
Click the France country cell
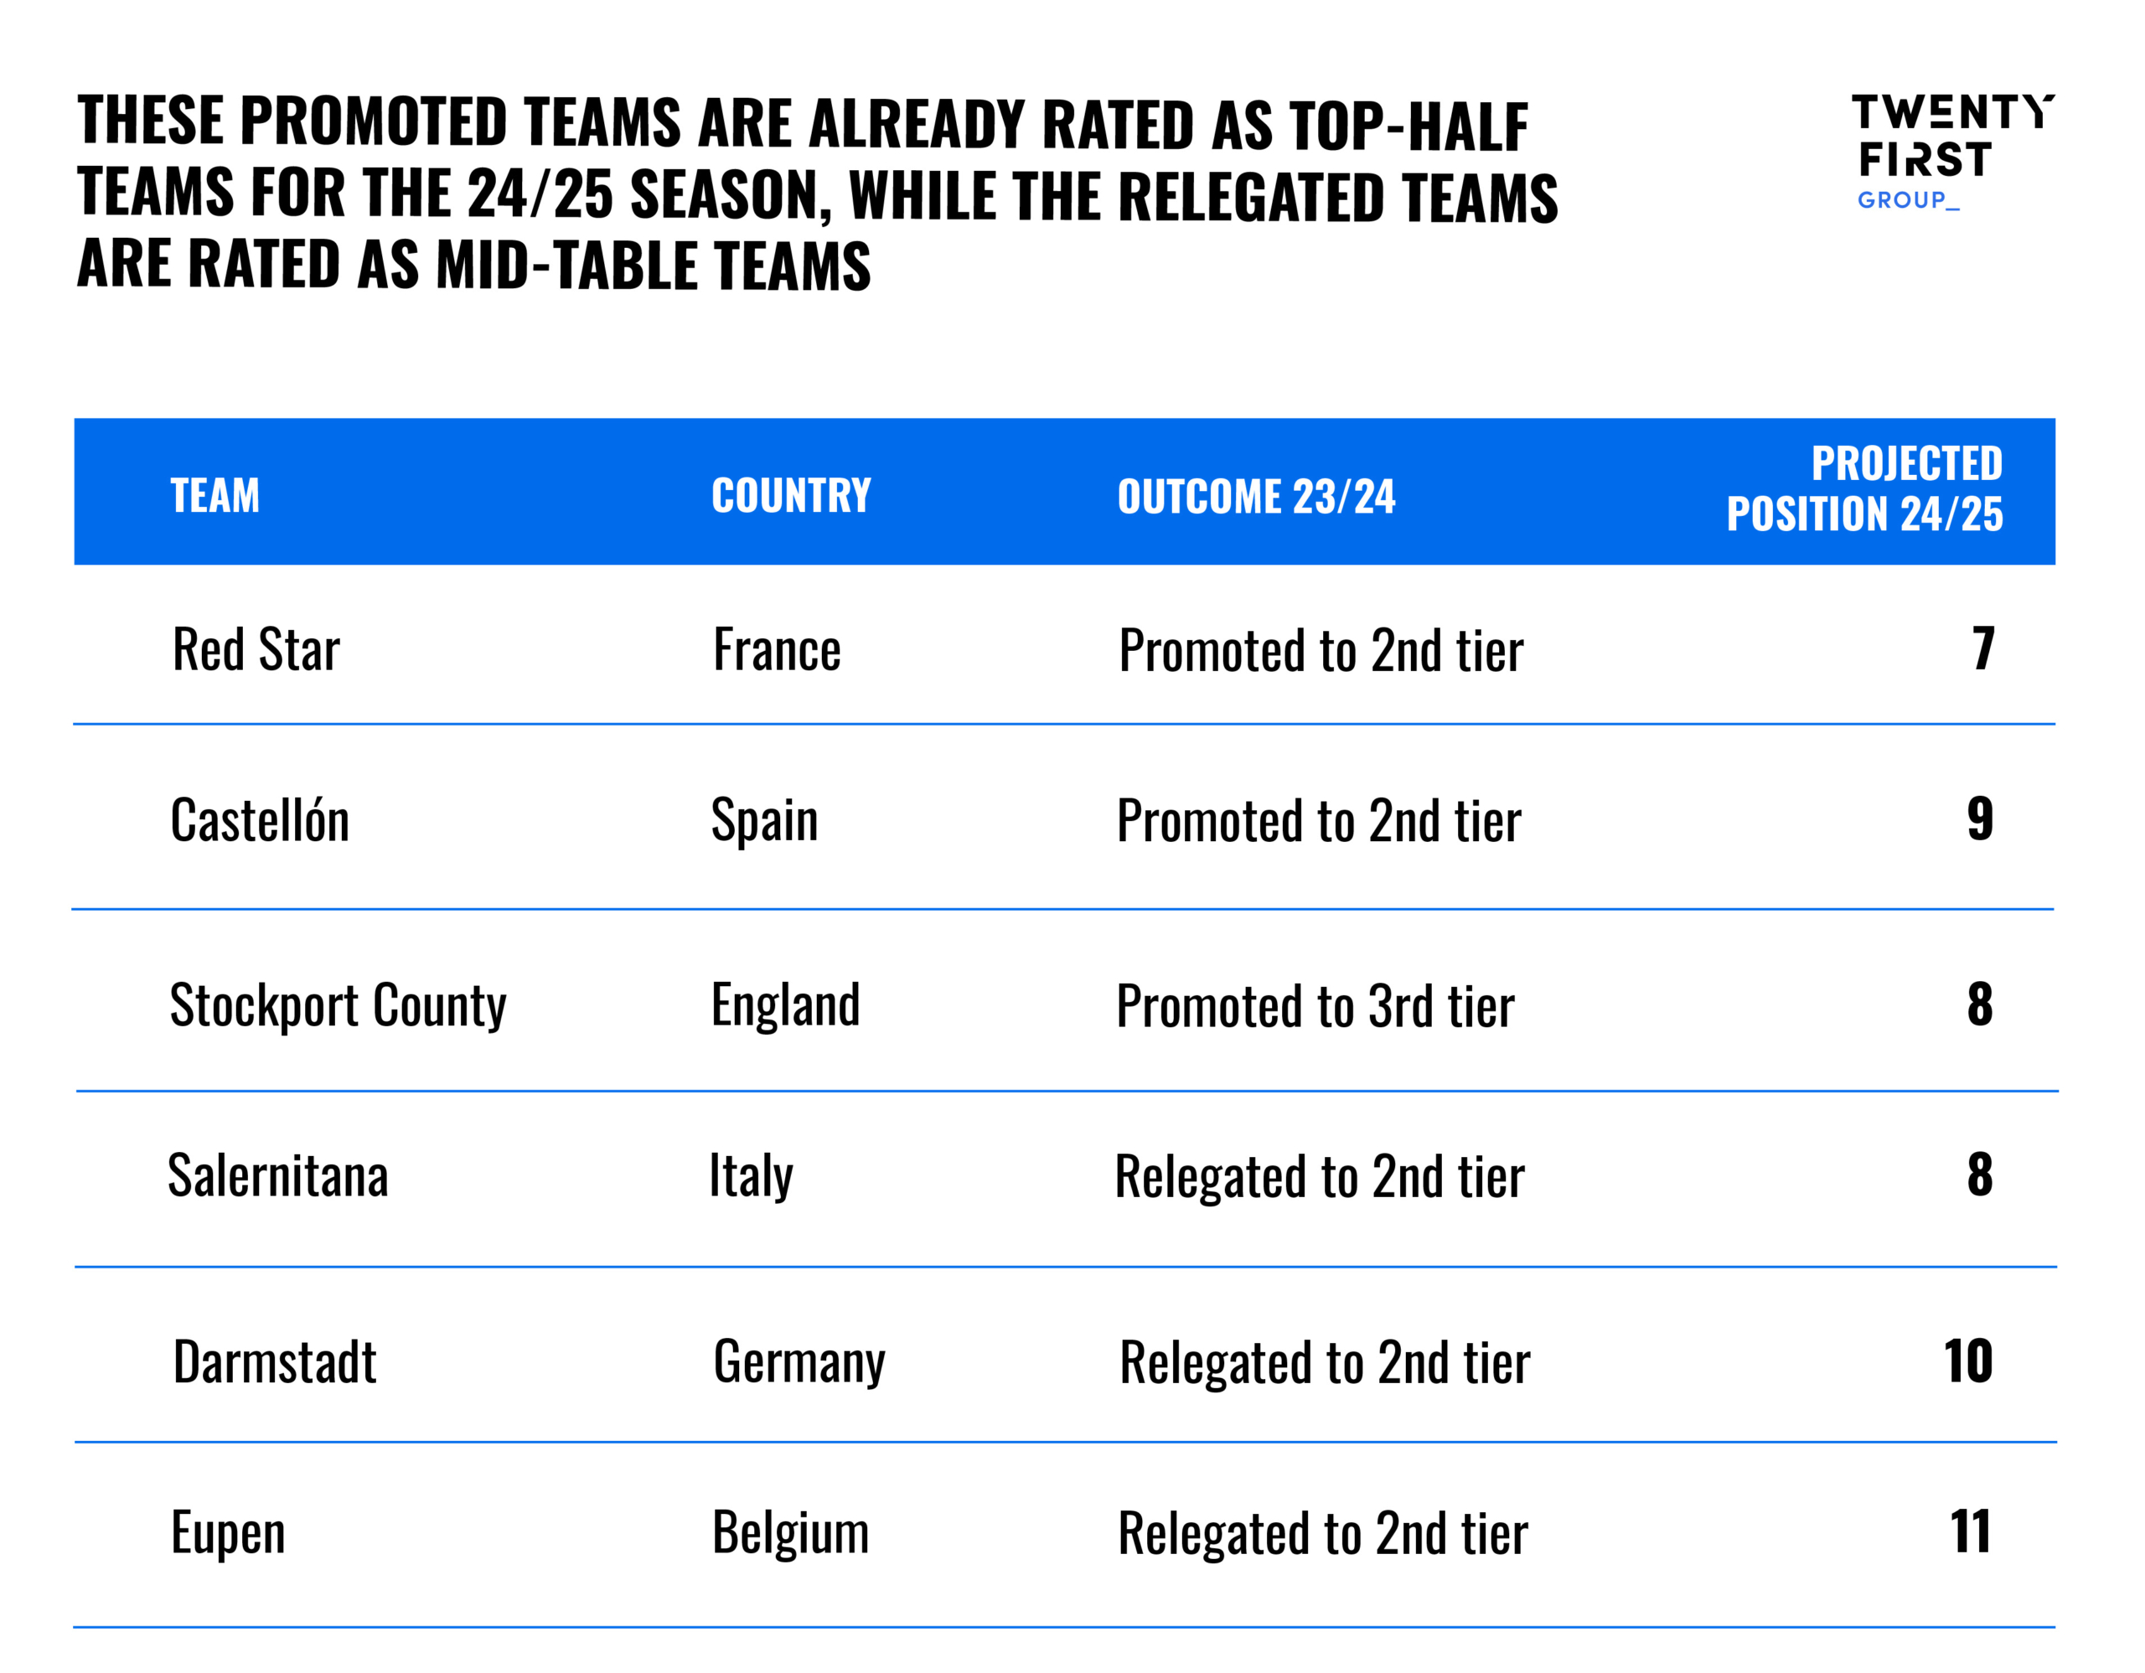(777, 650)
